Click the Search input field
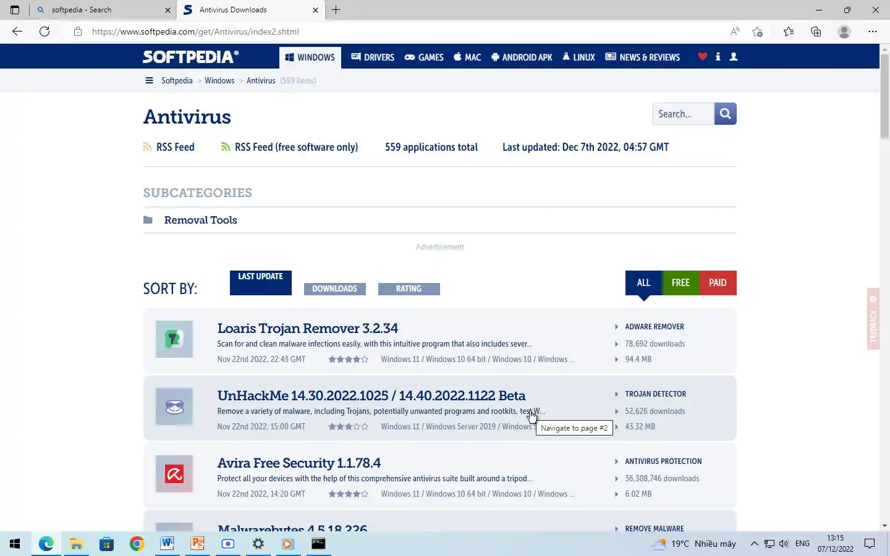 (683, 114)
